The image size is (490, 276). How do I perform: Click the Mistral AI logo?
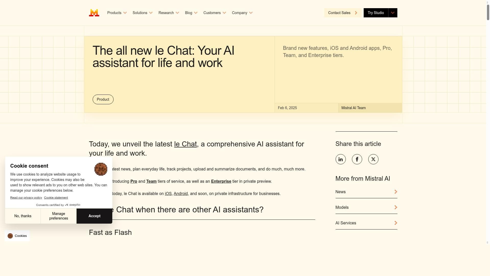click(94, 13)
